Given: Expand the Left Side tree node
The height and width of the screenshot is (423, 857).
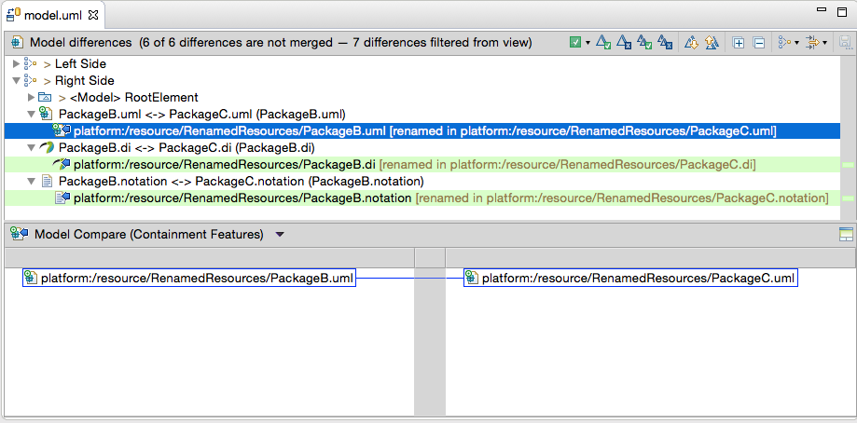Looking at the screenshot, I should click(16, 64).
